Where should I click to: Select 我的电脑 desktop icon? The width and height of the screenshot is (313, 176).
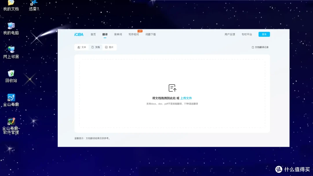tap(11, 28)
